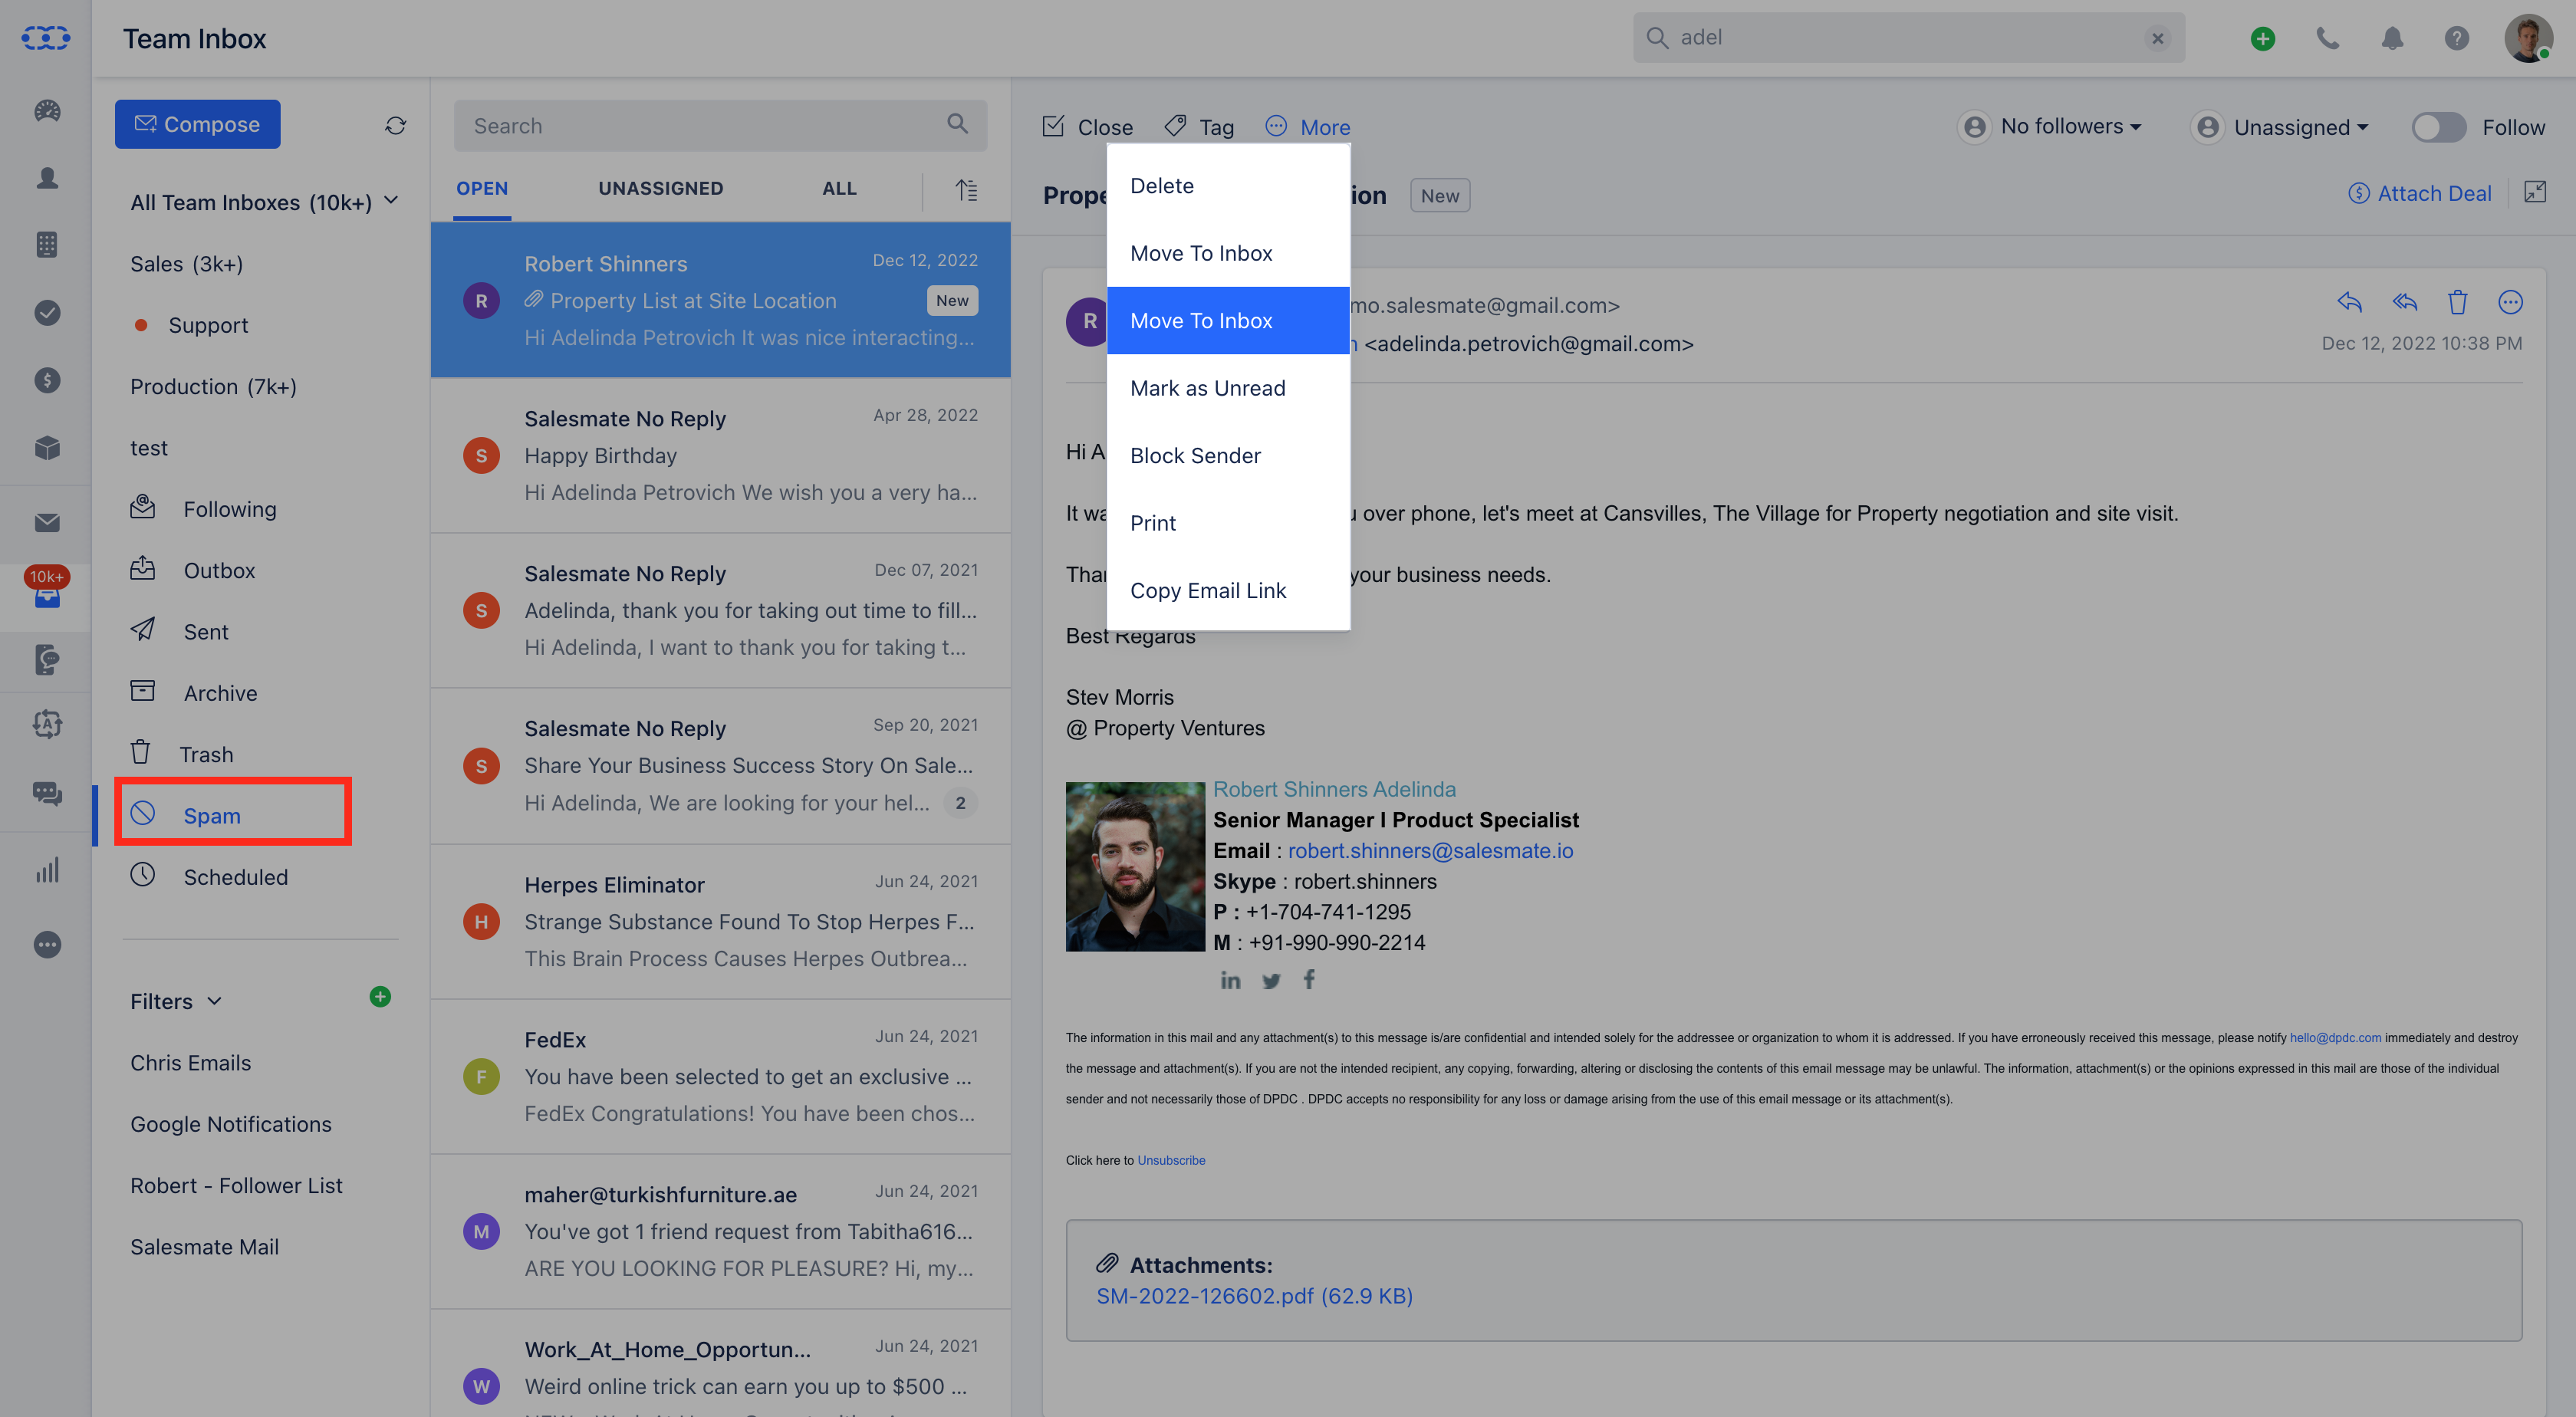Click the Close conversation checkbox button

point(1088,127)
